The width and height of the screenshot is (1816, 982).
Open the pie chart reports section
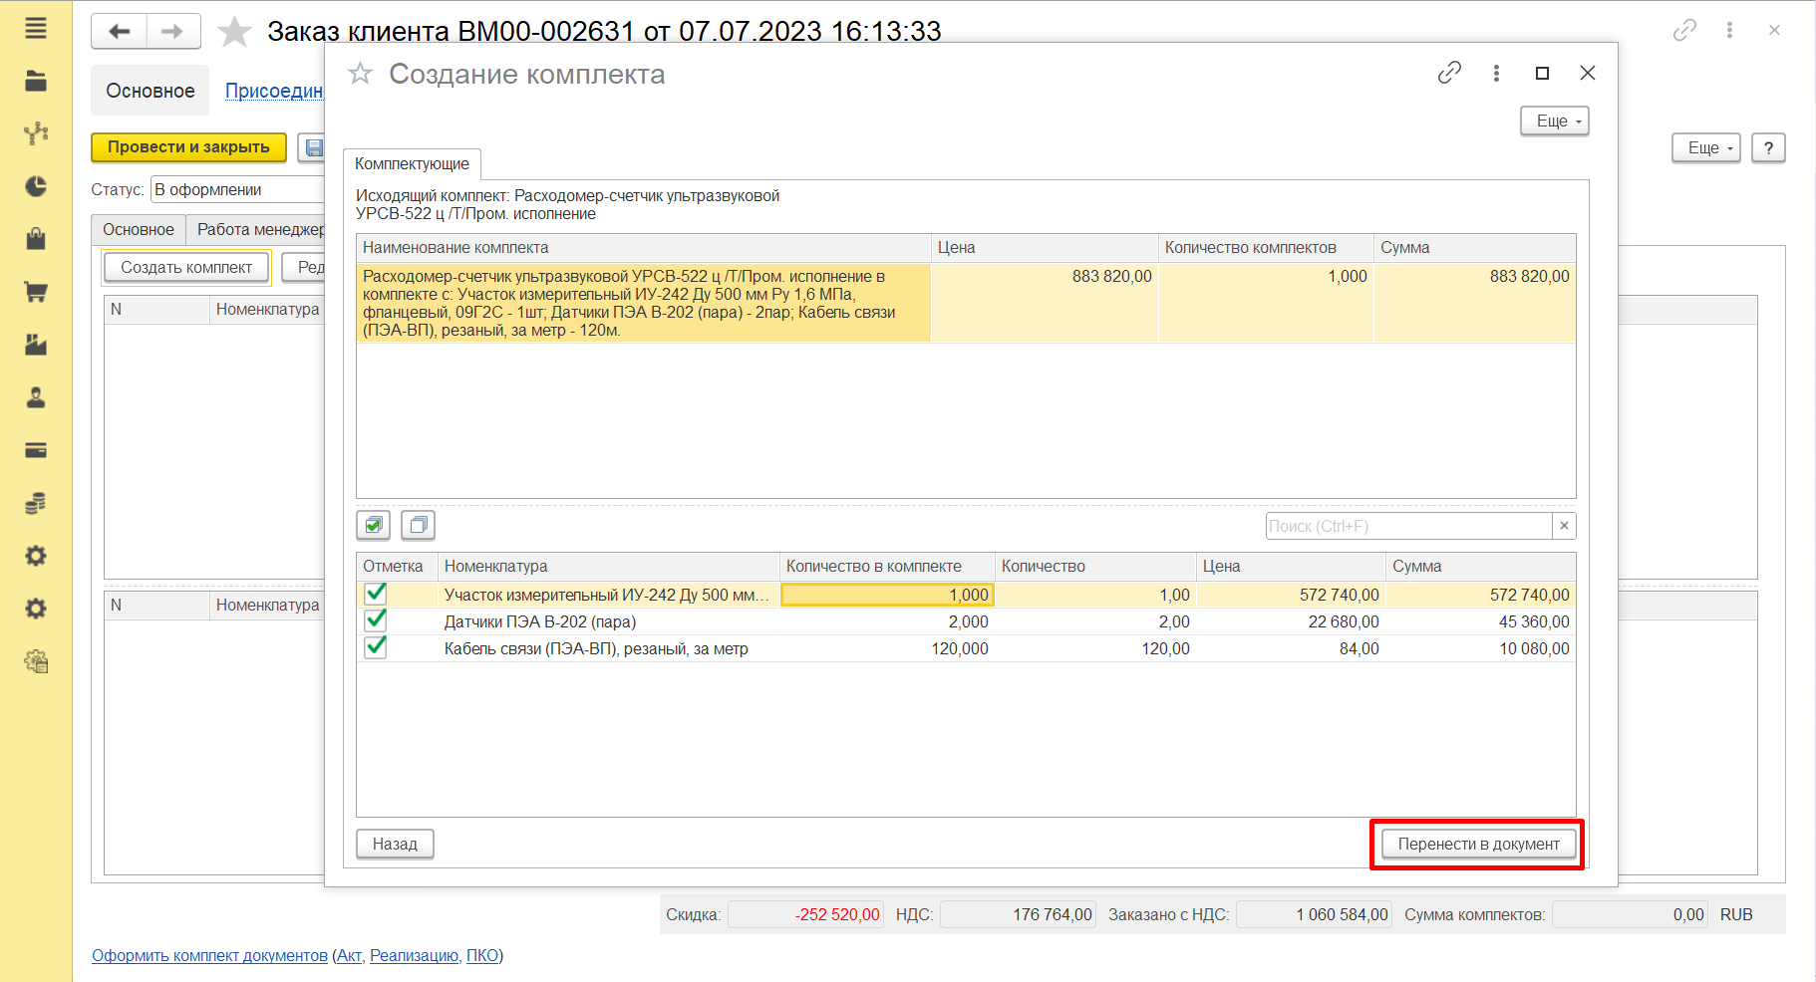(36, 186)
